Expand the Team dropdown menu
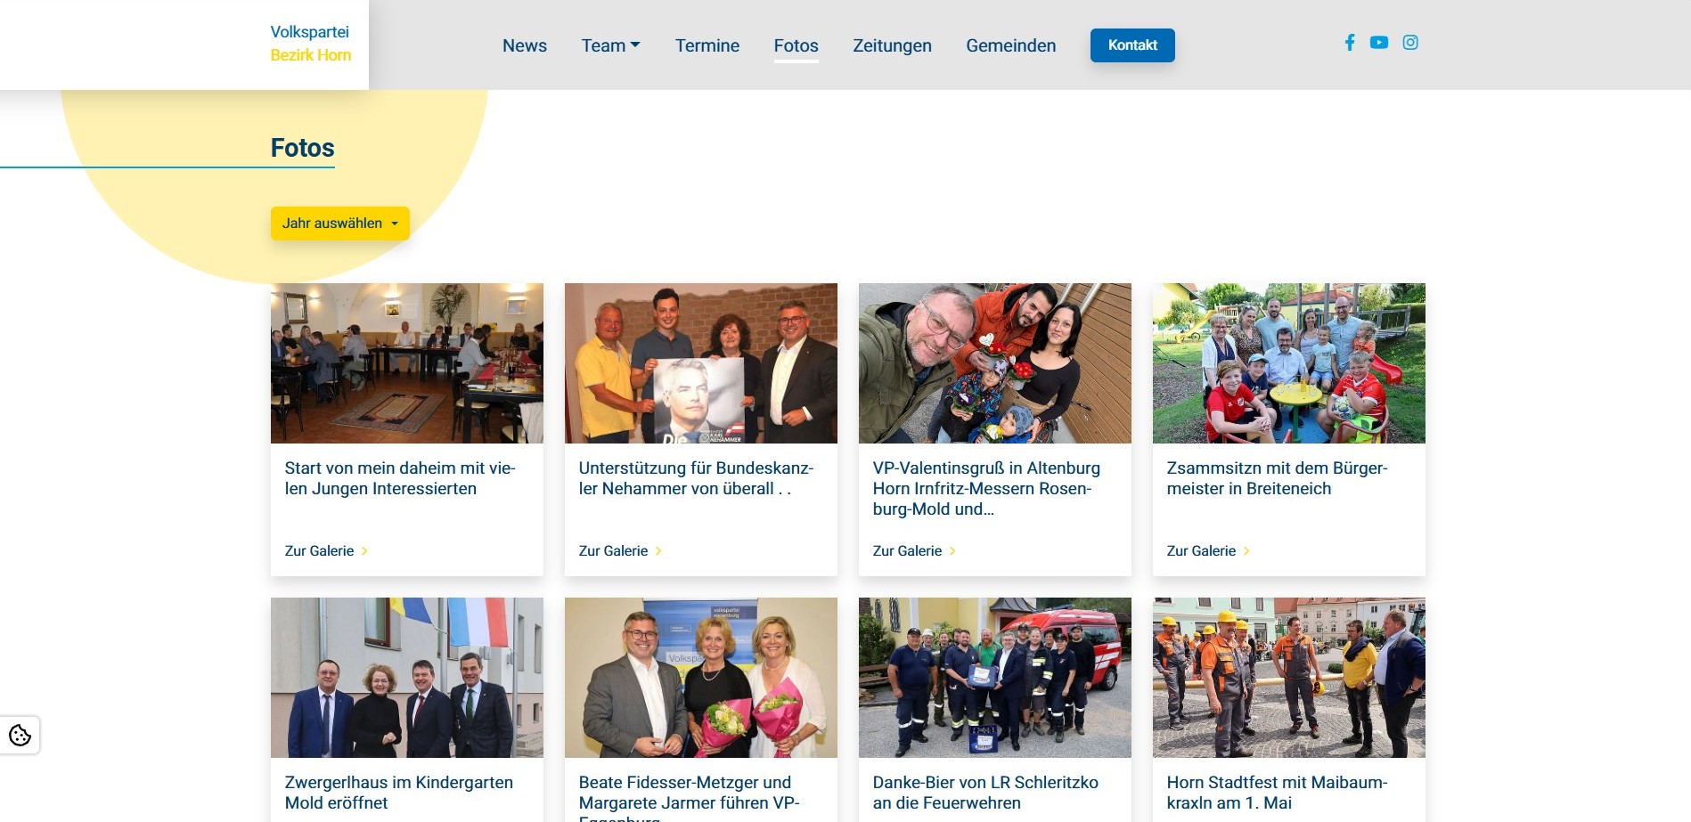This screenshot has height=822, width=1691. point(610,45)
